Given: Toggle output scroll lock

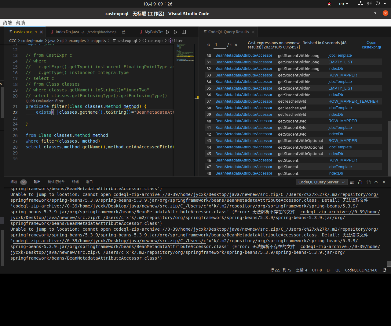Looking at the screenshot, I should 360,182.
